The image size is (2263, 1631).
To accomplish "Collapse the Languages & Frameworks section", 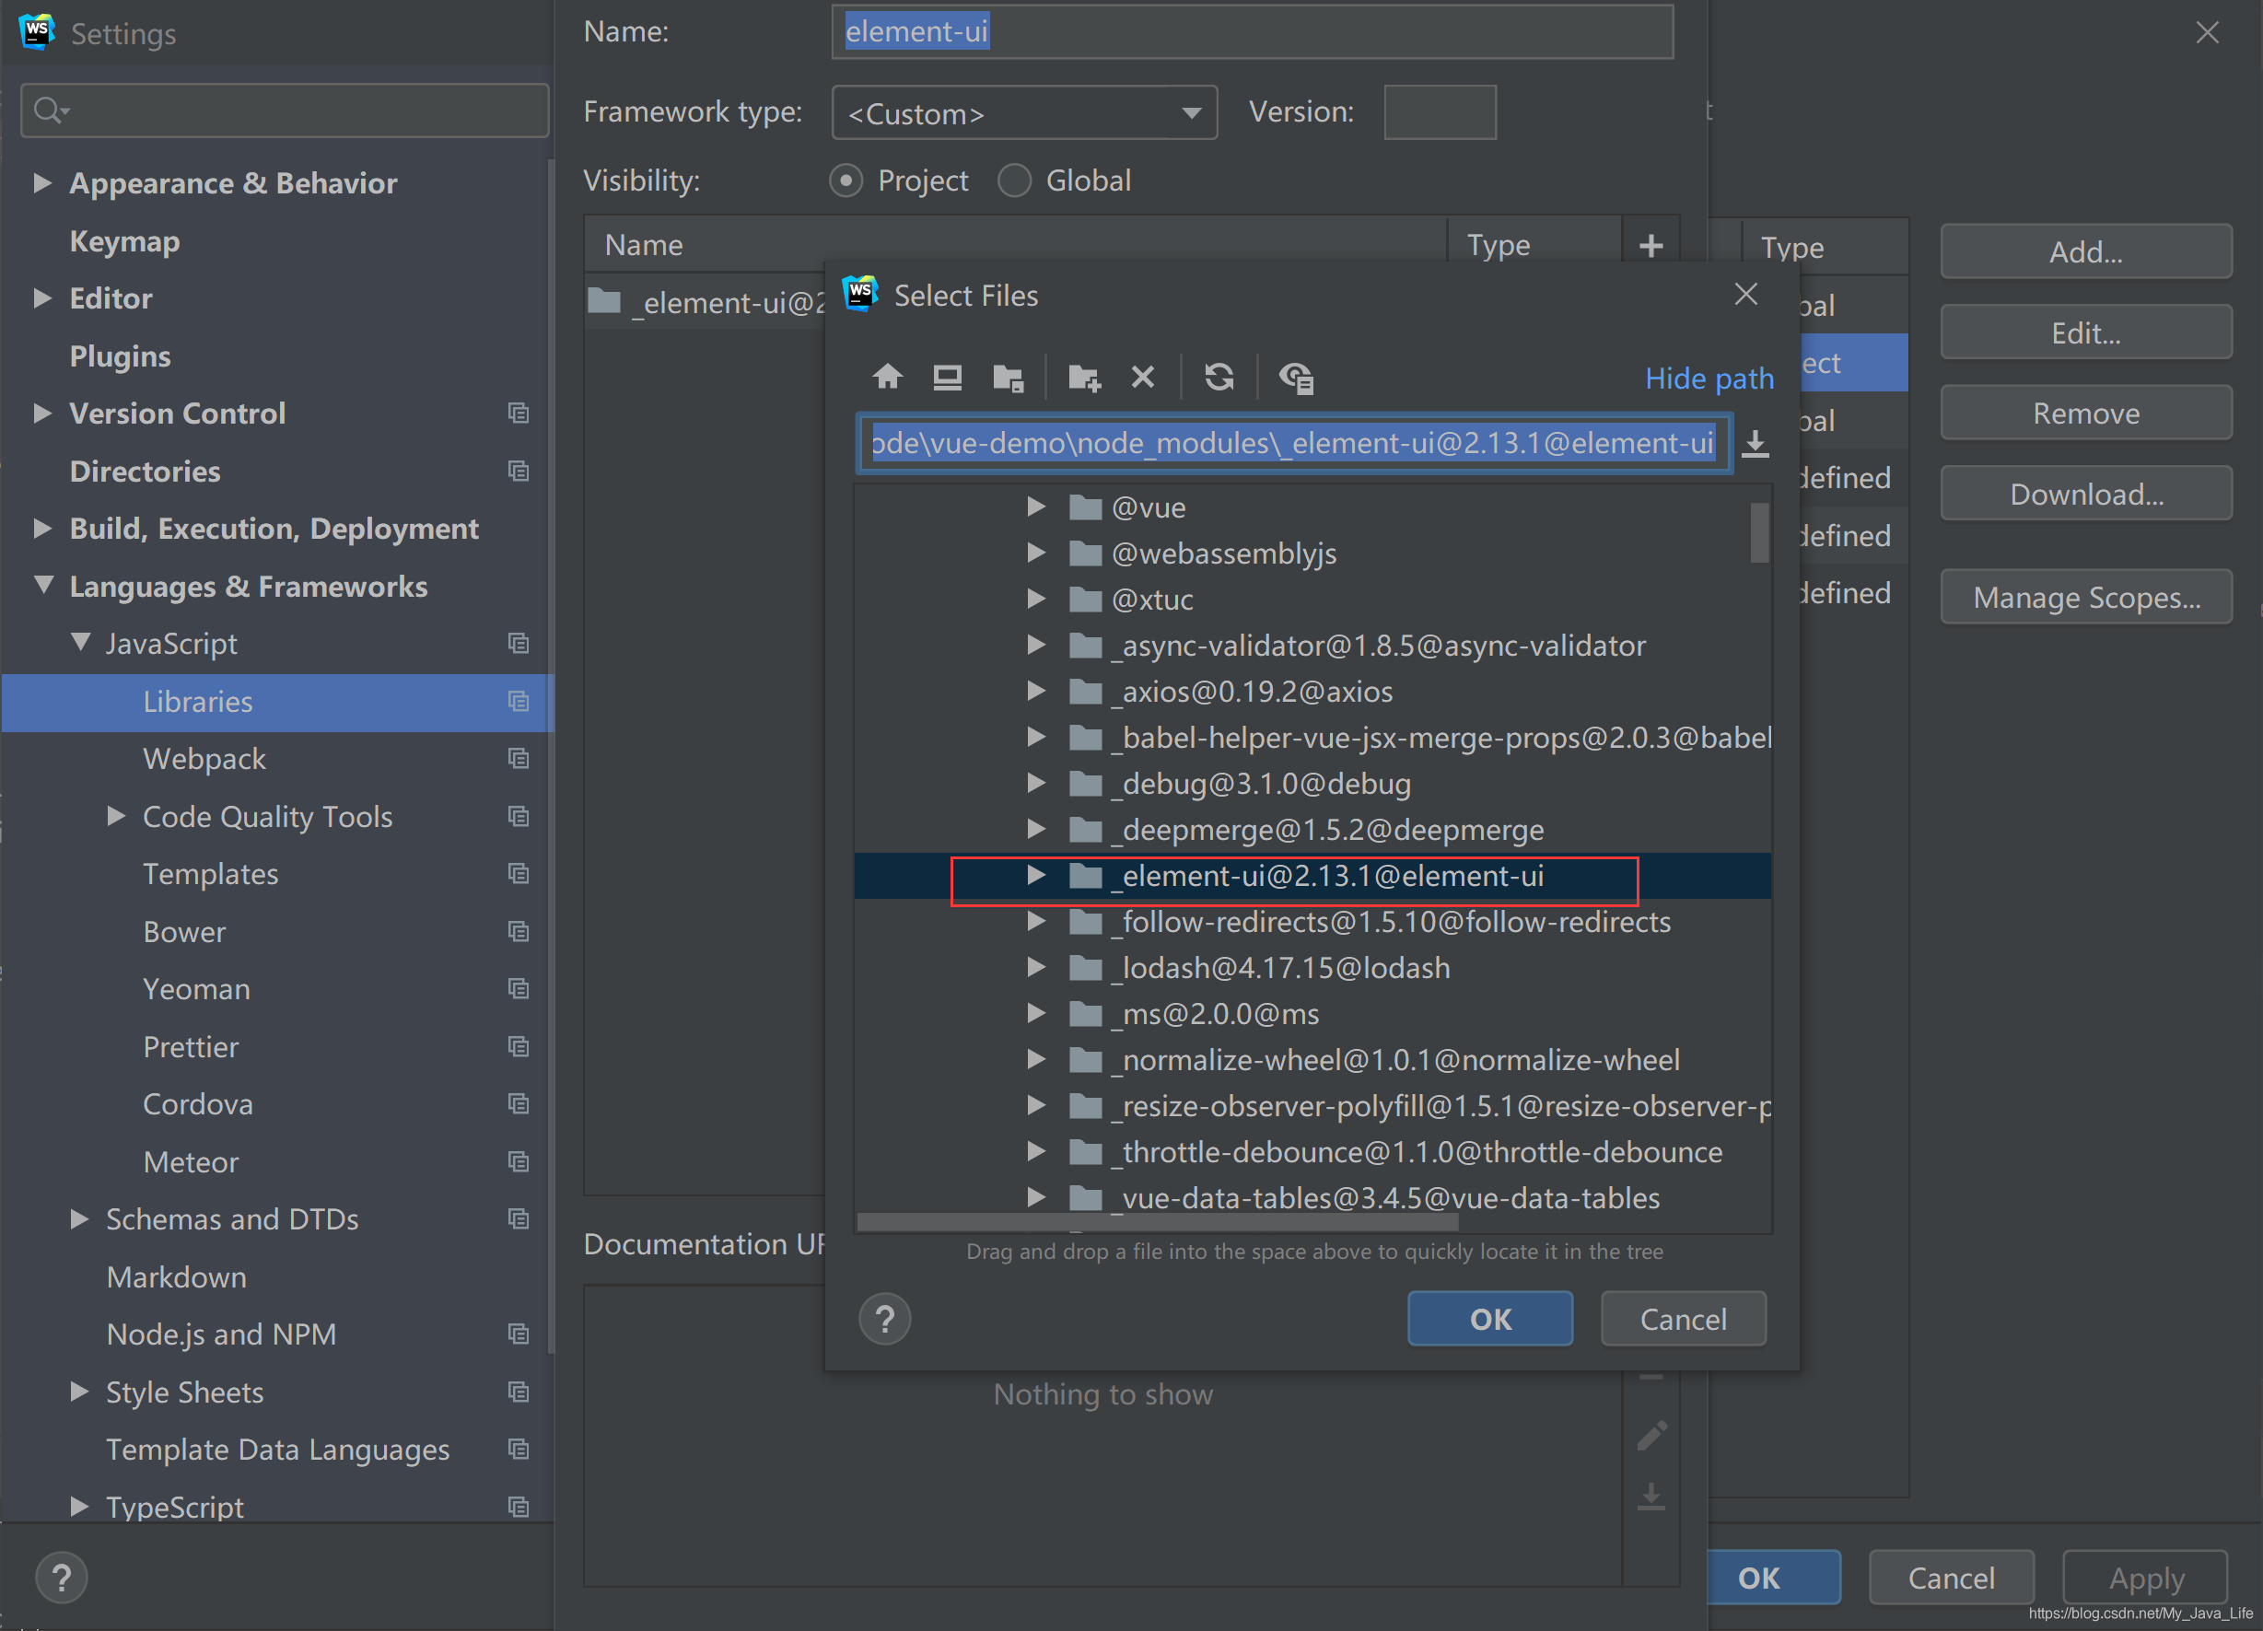I will [44, 586].
